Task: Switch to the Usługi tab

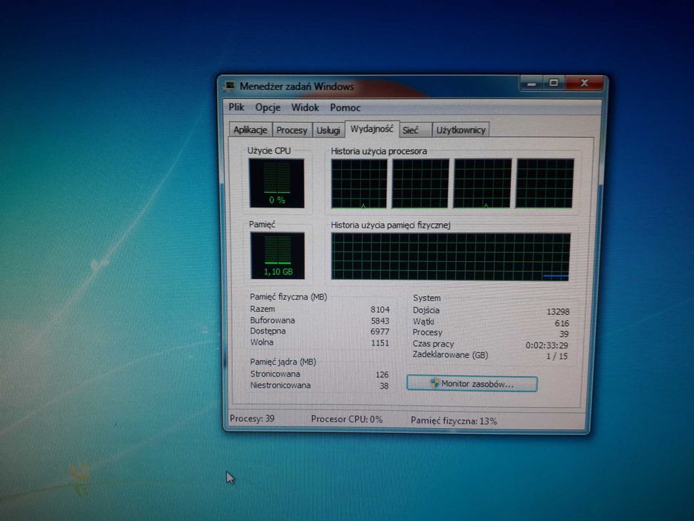Action: [329, 130]
